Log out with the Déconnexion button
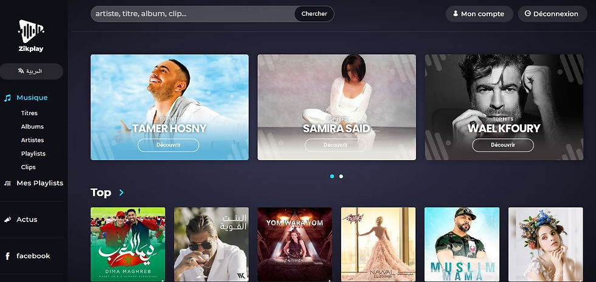 [x=552, y=13]
